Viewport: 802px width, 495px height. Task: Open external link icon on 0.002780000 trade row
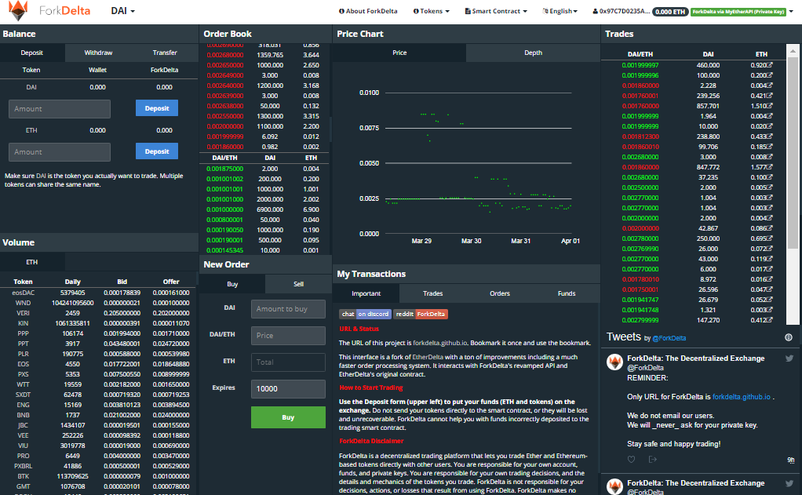(770, 238)
